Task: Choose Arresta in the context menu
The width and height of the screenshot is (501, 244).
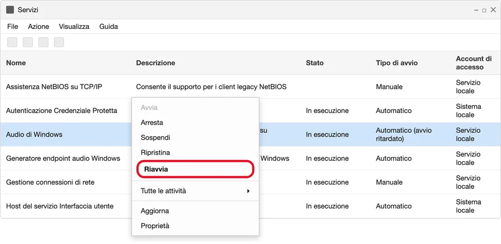Action: tap(195, 122)
